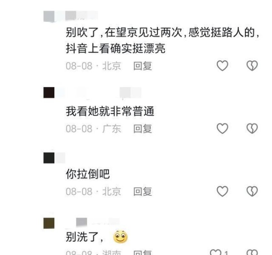272x255 pixels.
Task: Open avatar of the 我看她就非常普通 commenter
Action: point(49,93)
